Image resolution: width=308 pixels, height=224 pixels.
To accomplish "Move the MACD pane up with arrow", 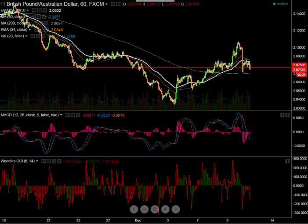I will tap(282, 115).
